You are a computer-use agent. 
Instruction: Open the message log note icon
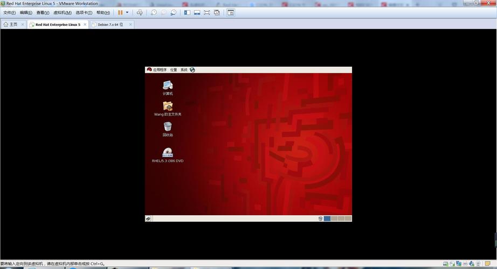pyautogui.click(x=487, y=264)
